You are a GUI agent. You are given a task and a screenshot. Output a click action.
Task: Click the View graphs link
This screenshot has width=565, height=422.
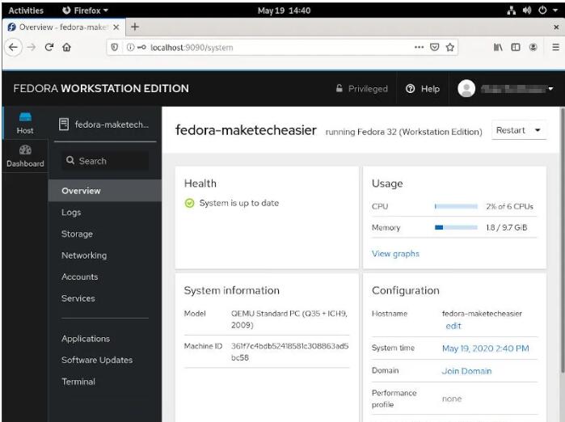click(x=395, y=254)
